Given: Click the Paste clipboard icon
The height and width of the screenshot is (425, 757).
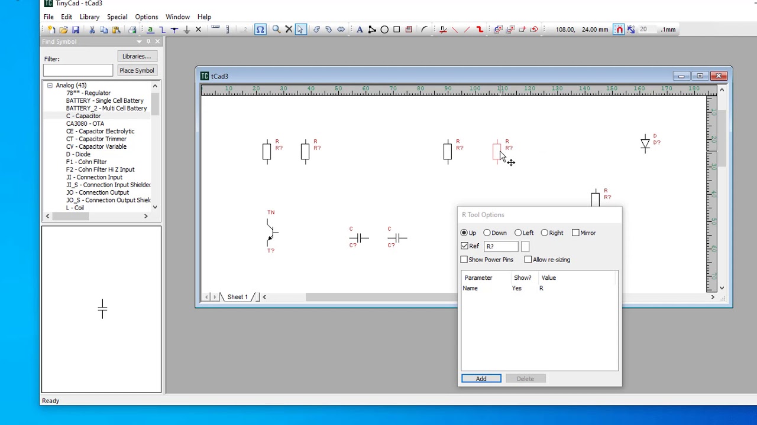Looking at the screenshot, I should (x=116, y=30).
